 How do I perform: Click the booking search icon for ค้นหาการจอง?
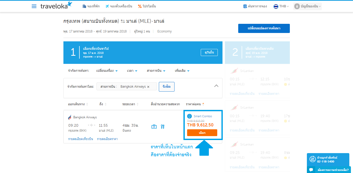tap(245, 6)
